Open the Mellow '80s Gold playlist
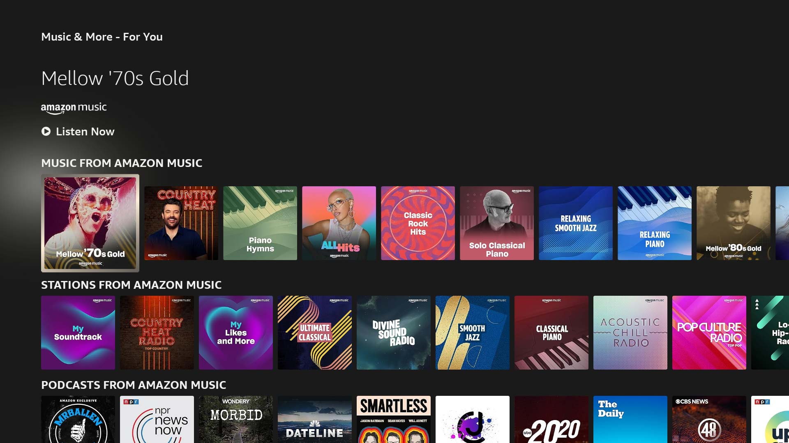Image resolution: width=789 pixels, height=443 pixels. (x=734, y=223)
